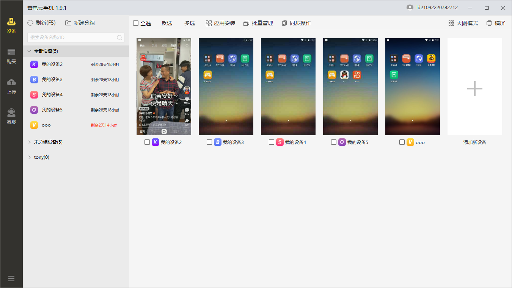Select 我的设备4 in the device list
Screen dimensions: 512x288
coord(76,95)
